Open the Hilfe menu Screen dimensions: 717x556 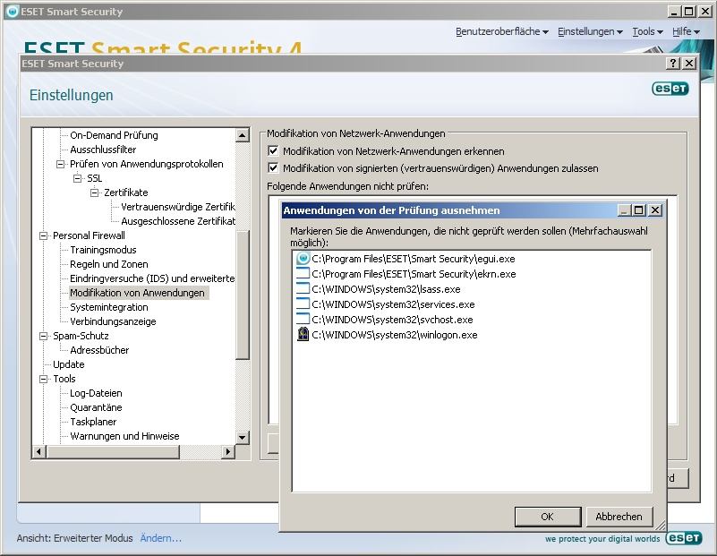[686, 31]
